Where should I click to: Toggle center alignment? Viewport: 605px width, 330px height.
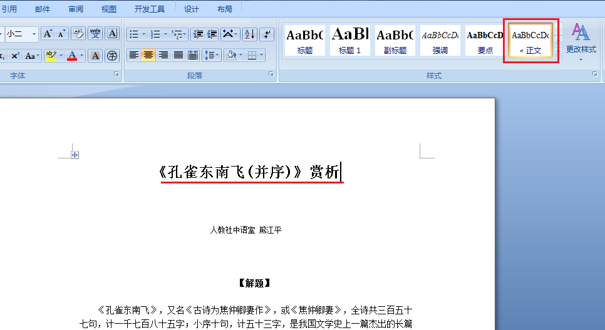[148, 55]
